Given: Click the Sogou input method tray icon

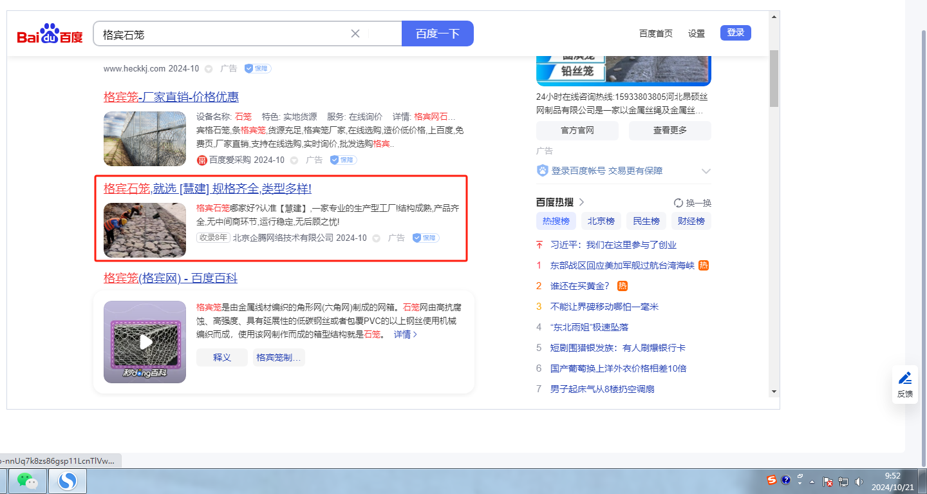Looking at the screenshot, I should click(772, 480).
